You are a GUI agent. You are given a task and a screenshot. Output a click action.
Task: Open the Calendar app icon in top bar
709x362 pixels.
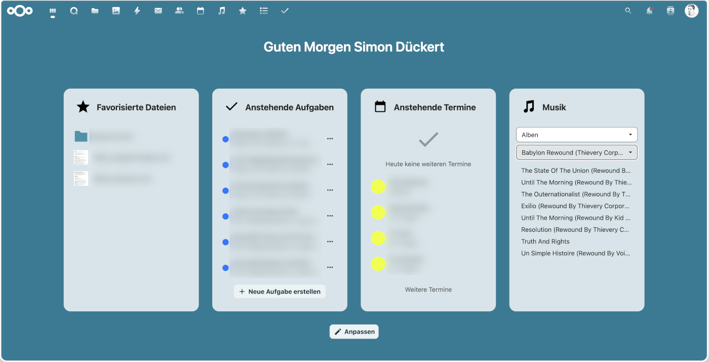coord(201,11)
